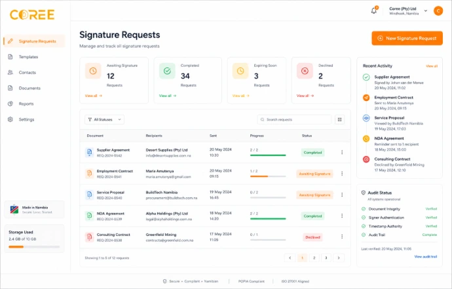Go to next page arrow
The image size is (452, 289).
[x=339, y=258]
